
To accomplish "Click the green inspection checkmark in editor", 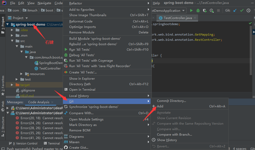I will click(x=250, y=24).
